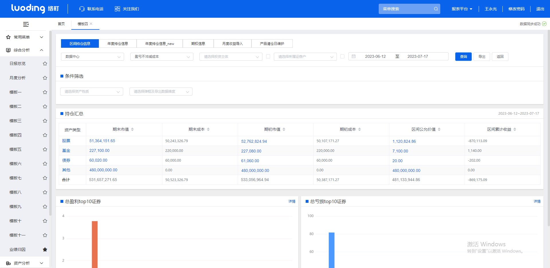The image size is (550, 268).
Task: Toggle favorite star for 模板十一
Action: tap(45, 235)
